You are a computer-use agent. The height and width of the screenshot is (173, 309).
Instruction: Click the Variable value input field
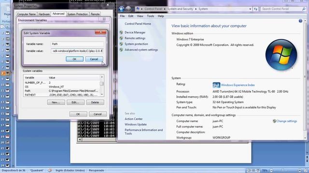tap(77, 51)
